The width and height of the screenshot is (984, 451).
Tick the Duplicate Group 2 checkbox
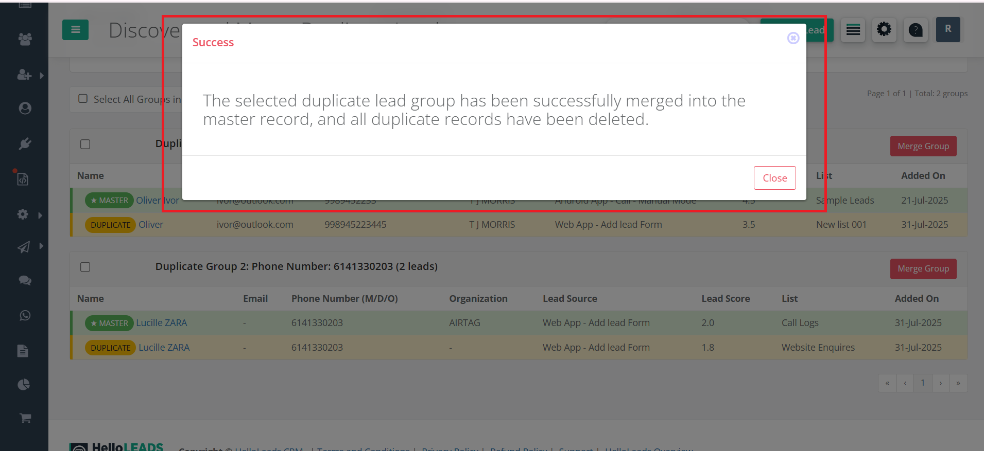pyautogui.click(x=85, y=267)
